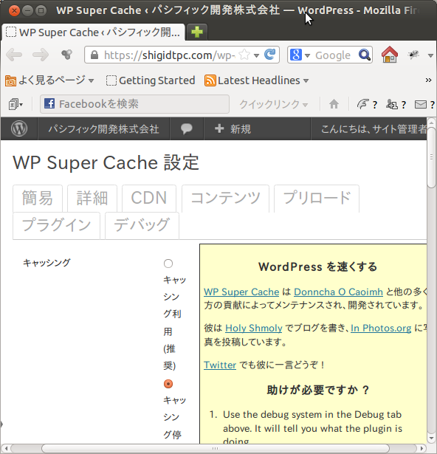Image resolution: width=437 pixels, height=454 pixels.
Task: Open the プリロード tab
Action: point(317,199)
